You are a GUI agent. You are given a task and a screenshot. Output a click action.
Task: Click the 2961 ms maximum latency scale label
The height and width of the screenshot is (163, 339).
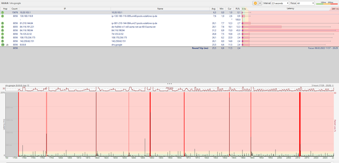point(335,9)
